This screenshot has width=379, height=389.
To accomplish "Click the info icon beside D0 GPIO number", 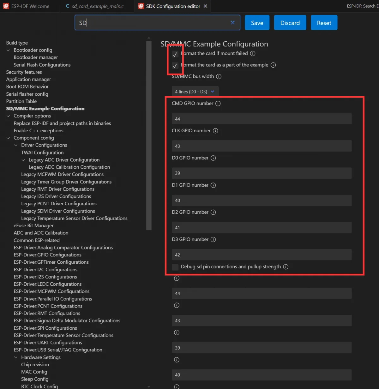I will coord(213,158).
